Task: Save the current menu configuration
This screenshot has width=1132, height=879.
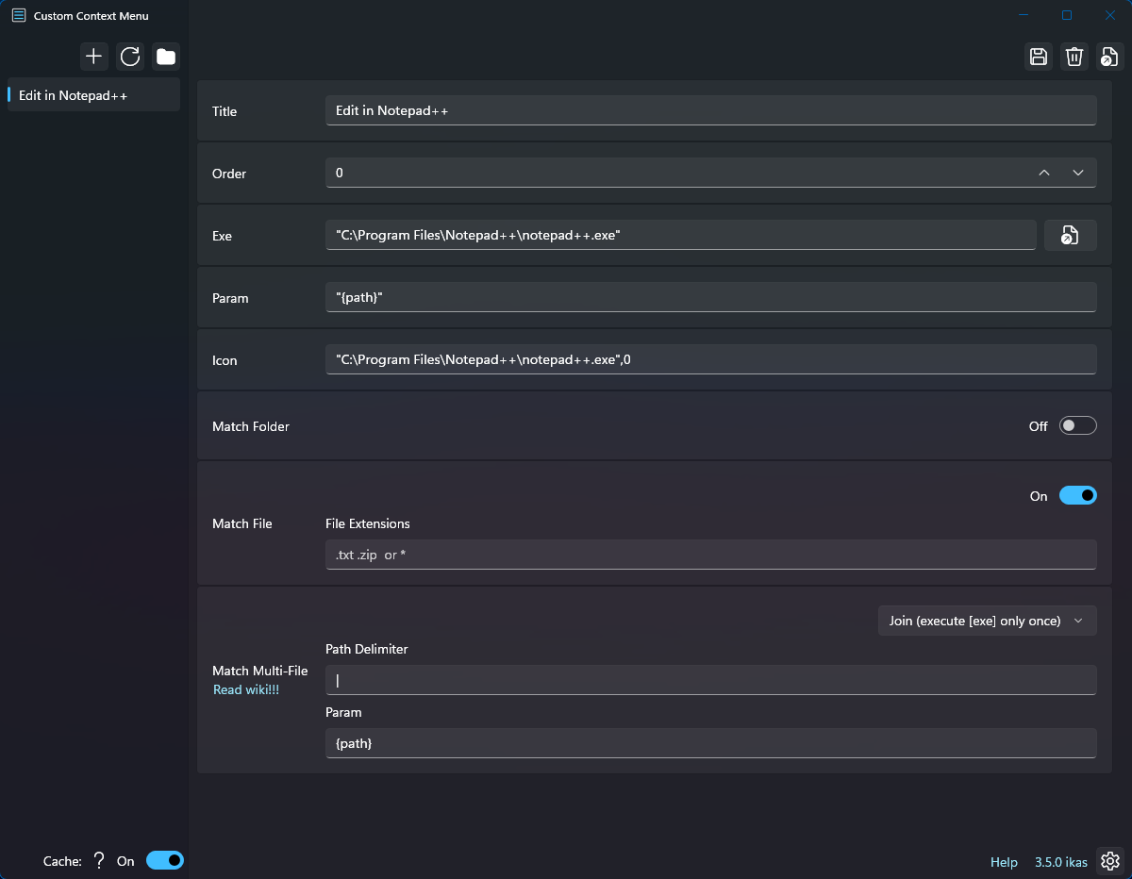Action: (1038, 57)
